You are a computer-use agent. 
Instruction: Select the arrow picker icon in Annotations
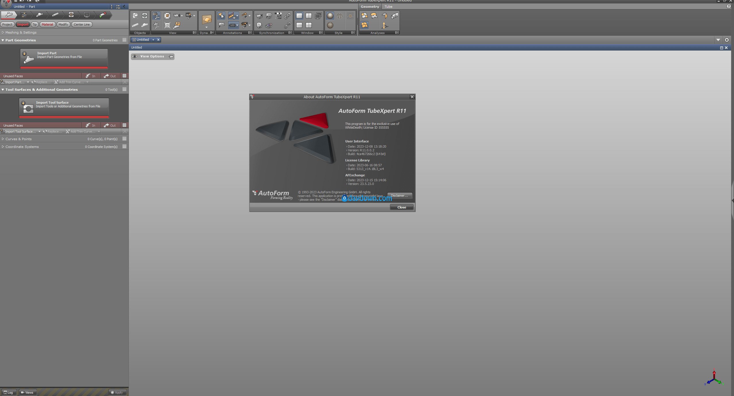[x=221, y=16]
